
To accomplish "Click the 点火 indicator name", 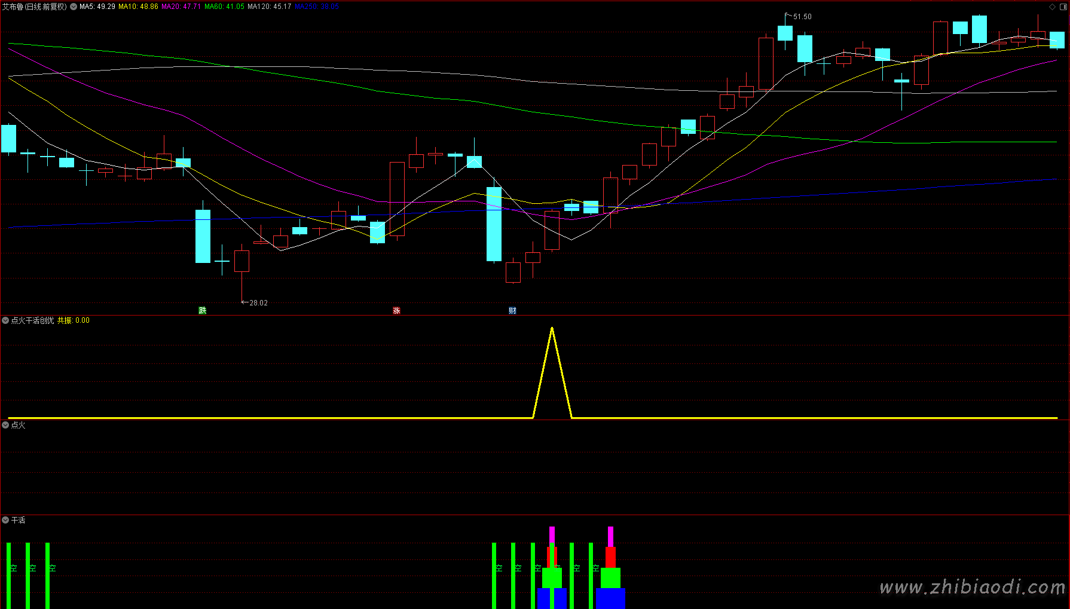I will click(x=18, y=425).
